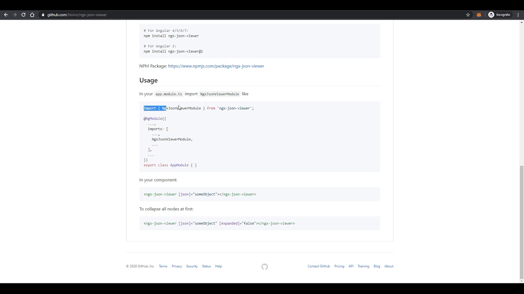Click 'npm install ngx-json-viewer@1' code line
Viewport: 524px width, 294px height.
173,51
